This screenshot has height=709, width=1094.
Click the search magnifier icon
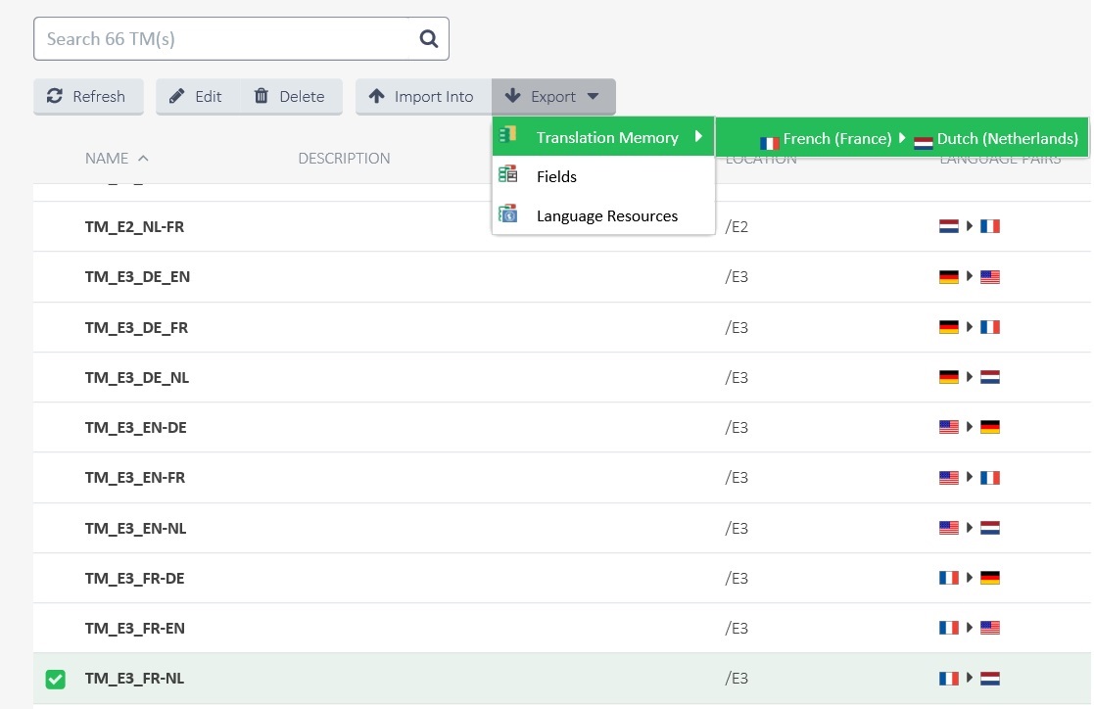click(428, 38)
